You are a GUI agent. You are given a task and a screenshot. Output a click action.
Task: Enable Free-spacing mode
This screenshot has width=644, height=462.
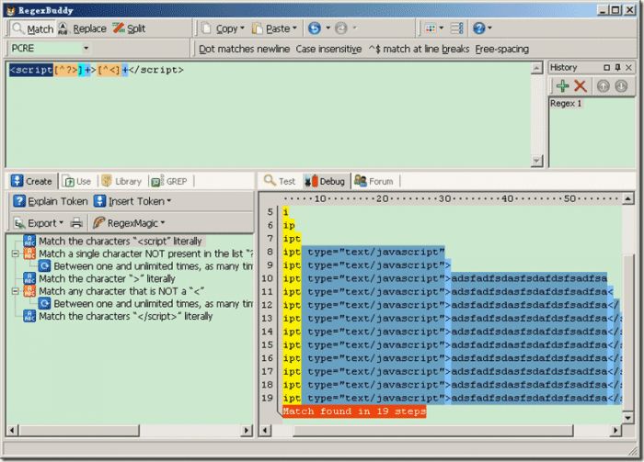(x=501, y=49)
